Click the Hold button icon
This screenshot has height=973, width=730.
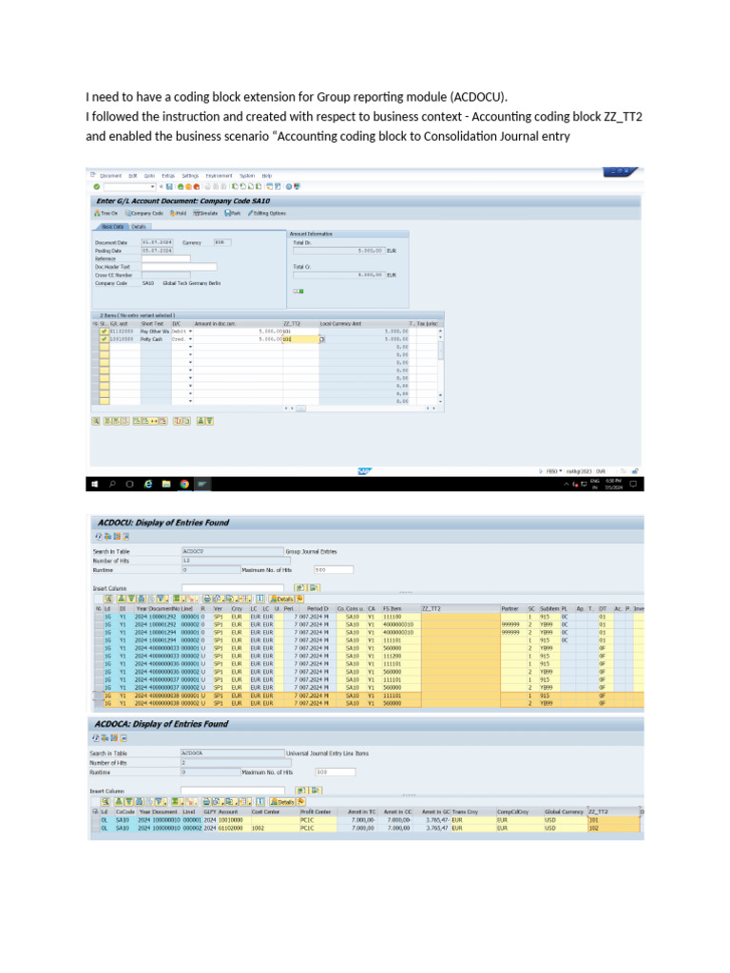(x=178, y=213)
